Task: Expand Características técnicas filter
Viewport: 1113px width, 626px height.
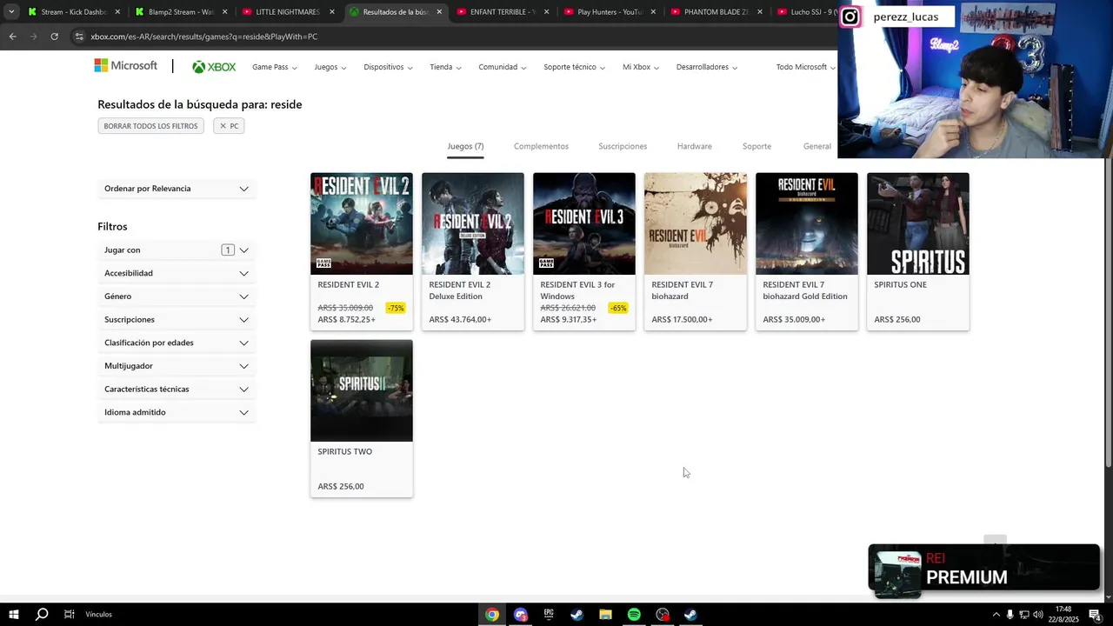Action: click(177, 390)
